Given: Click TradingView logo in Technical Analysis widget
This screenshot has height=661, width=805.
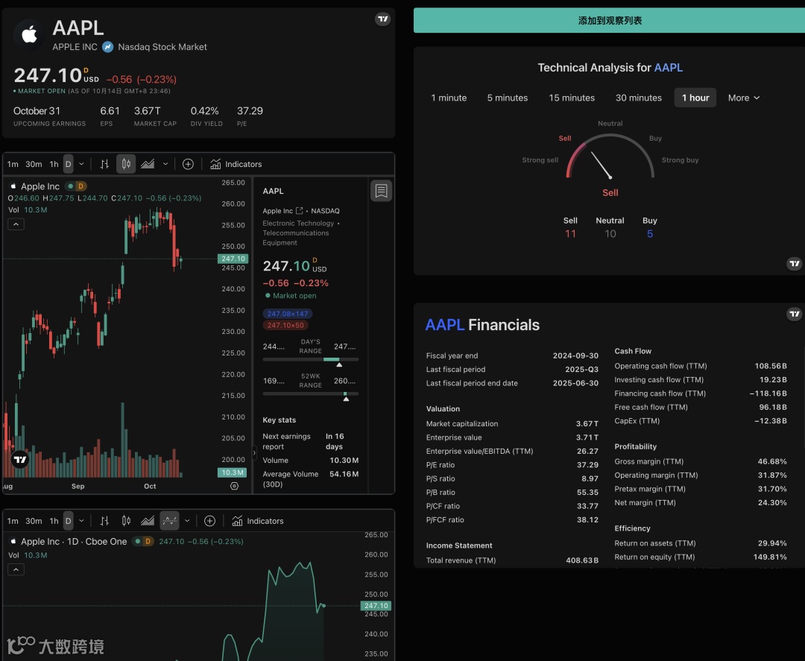Looking at the screenshot, I should coord(795,264).
